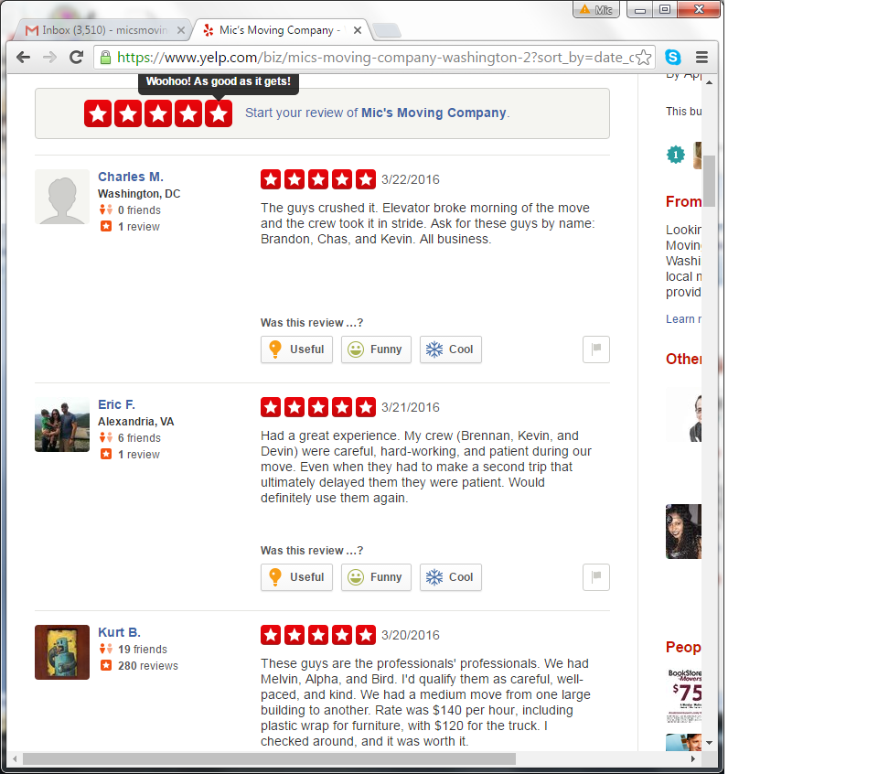The width and height of the screenshot is (878, 774).
Task: Open Chrome hamburger menu
Action: coord(701,57)
